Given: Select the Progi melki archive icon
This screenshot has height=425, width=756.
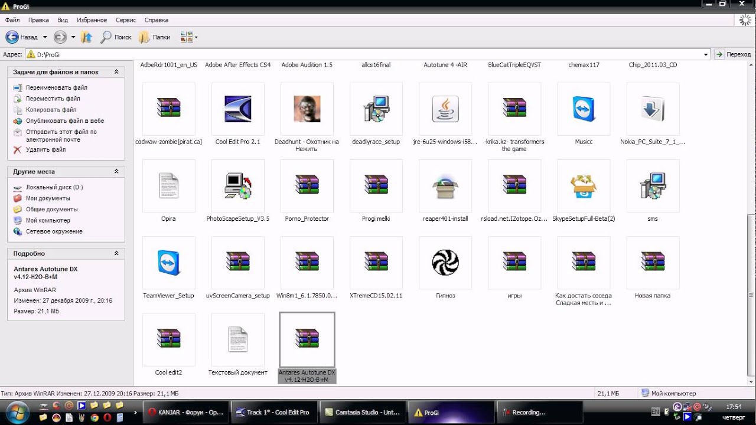Looking at the screenshot, I should 376,186.
